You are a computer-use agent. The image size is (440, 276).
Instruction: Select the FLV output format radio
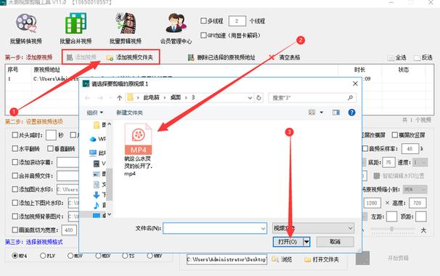coord(43,256)
